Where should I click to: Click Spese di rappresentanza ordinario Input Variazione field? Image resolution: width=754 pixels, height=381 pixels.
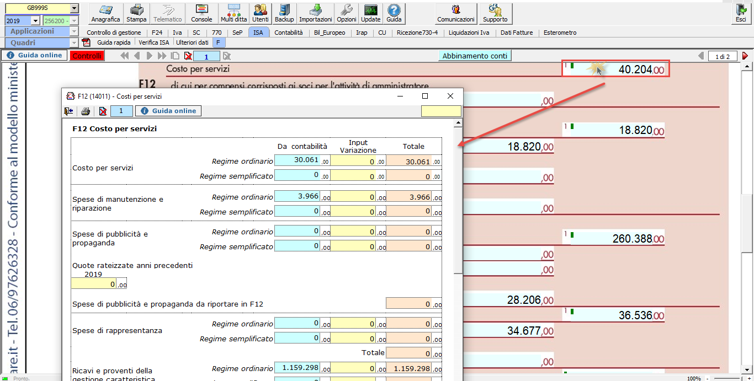[353, 323]
